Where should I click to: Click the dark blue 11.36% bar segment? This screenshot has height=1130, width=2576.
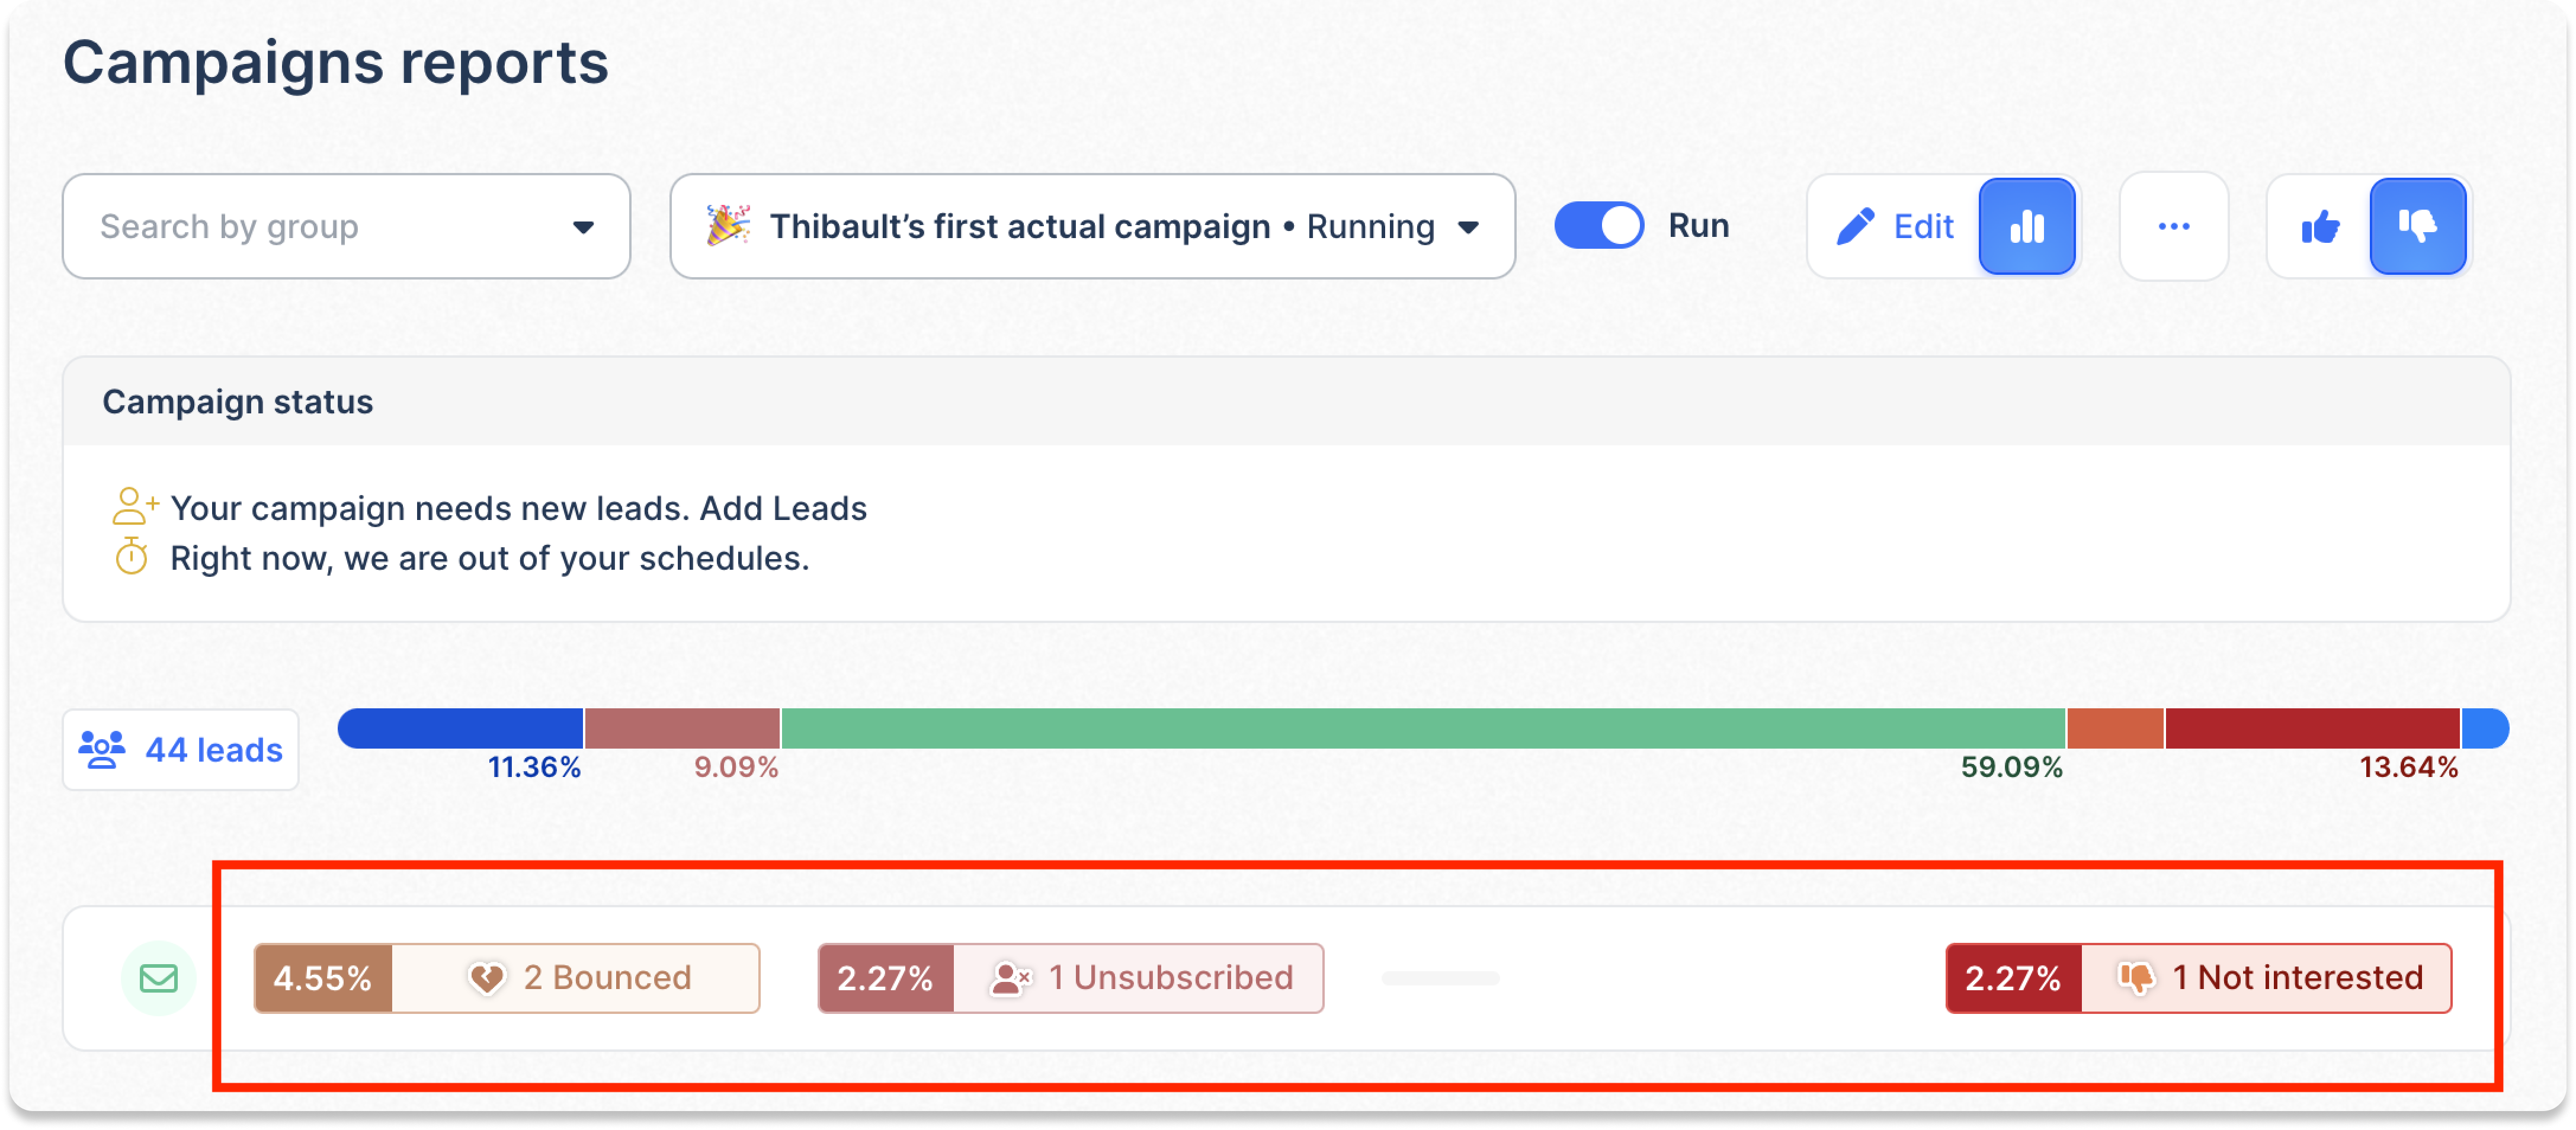point(460,728)
